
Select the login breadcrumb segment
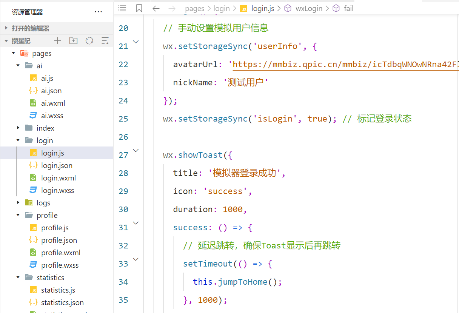pyautogui.click(x=222, y=8)
